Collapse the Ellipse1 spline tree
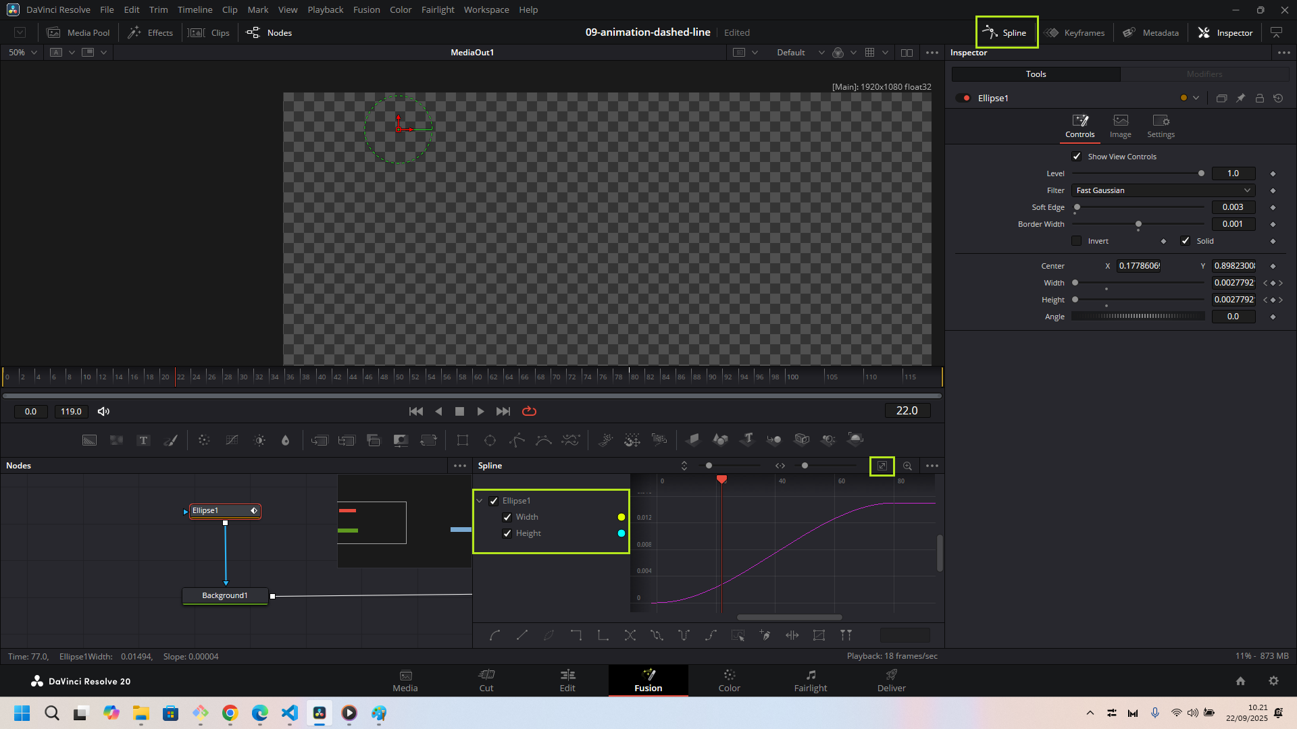The image size is (1297, 729). click(480, 501)
